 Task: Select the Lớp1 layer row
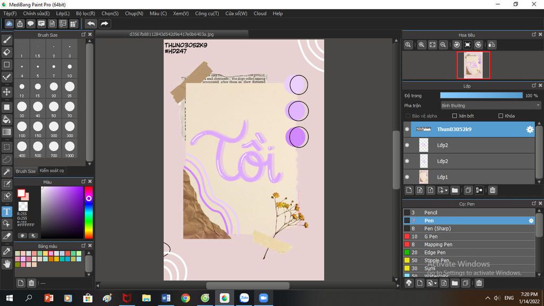[x=469, y=177]
